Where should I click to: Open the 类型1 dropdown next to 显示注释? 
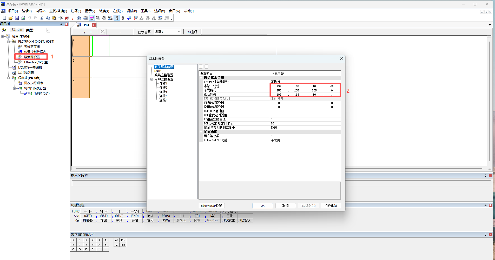(179, 32)
